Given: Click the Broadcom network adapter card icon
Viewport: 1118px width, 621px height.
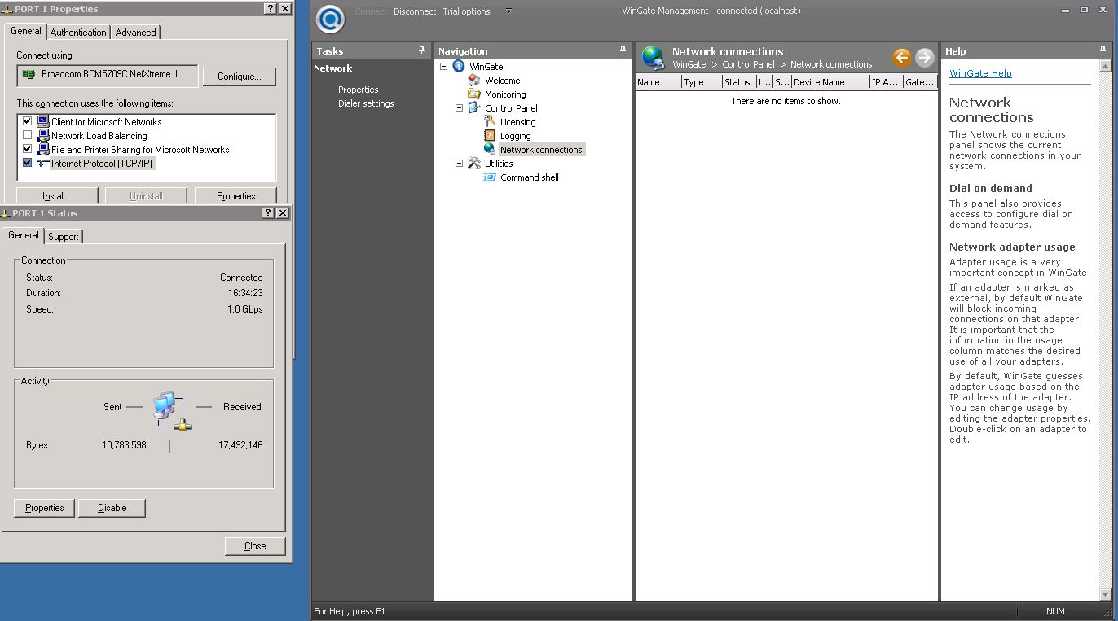Looking at the screenshot, I should click(x=29, y=74).
